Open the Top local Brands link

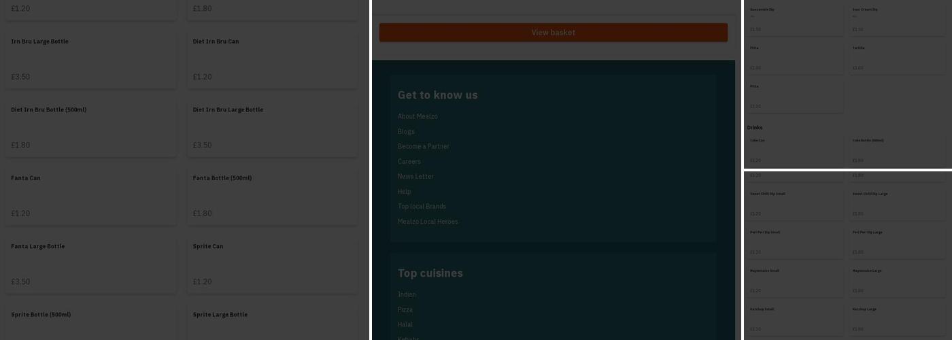pos(422,206)
